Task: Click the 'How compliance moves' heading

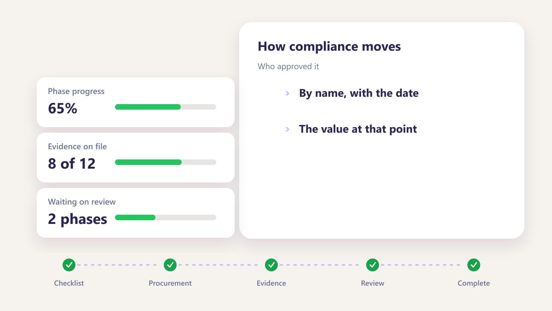Action: pyautogui.click(x=329, y=47)
